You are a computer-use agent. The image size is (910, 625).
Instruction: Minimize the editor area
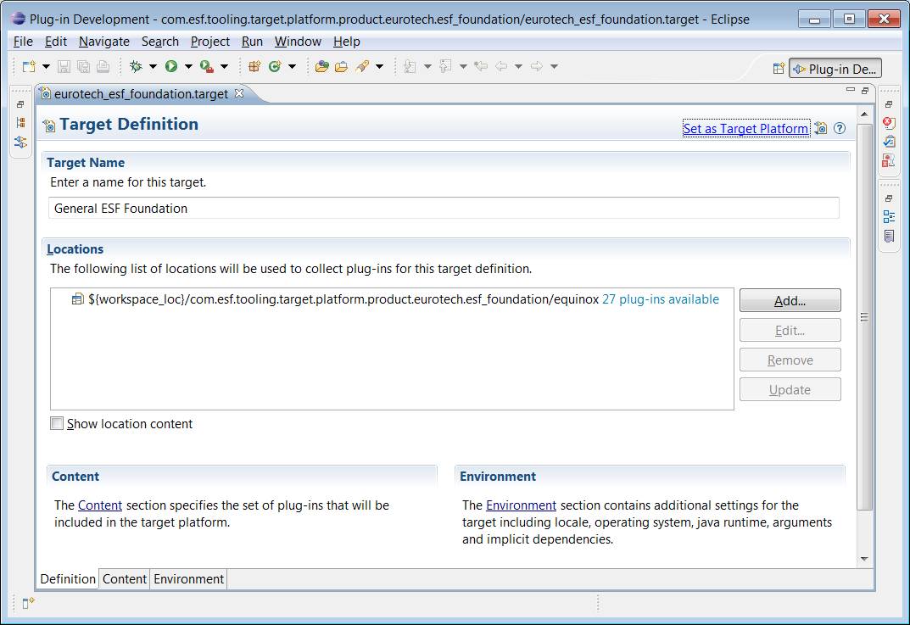click(851, 90)
